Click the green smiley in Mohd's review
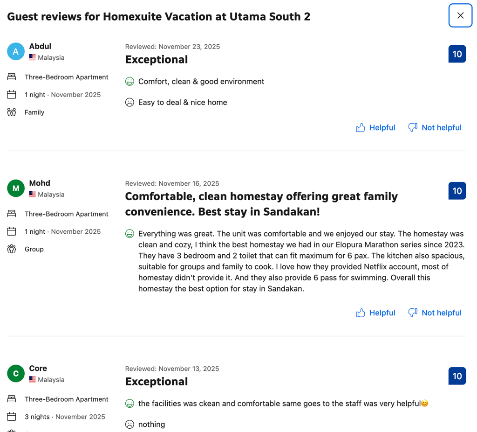Viewport: 477px width, 432px height. (130, 234)
